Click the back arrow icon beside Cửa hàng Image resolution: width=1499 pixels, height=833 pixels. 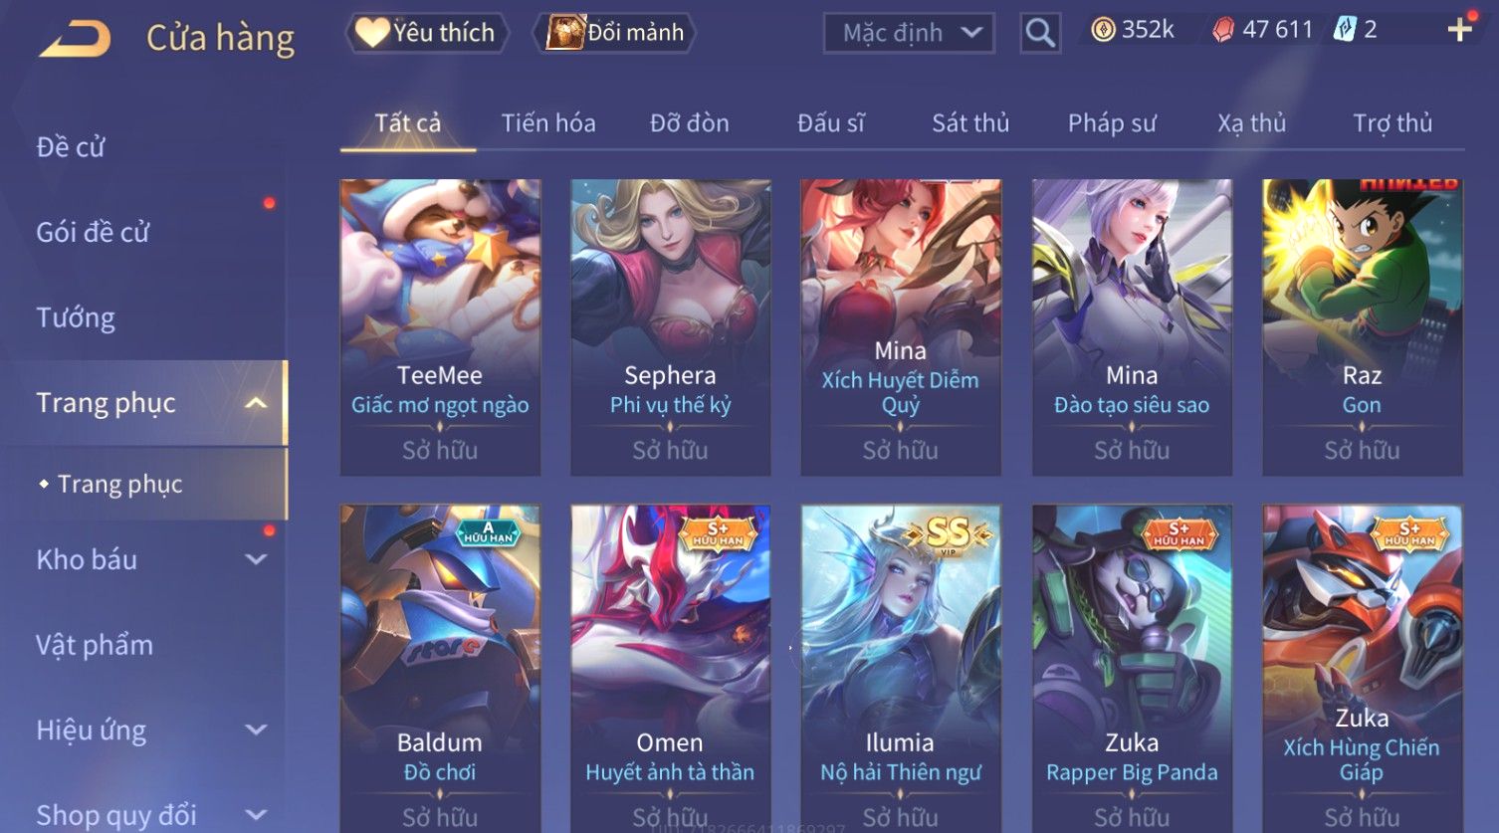pyautogui.click(x=76, y=38)
